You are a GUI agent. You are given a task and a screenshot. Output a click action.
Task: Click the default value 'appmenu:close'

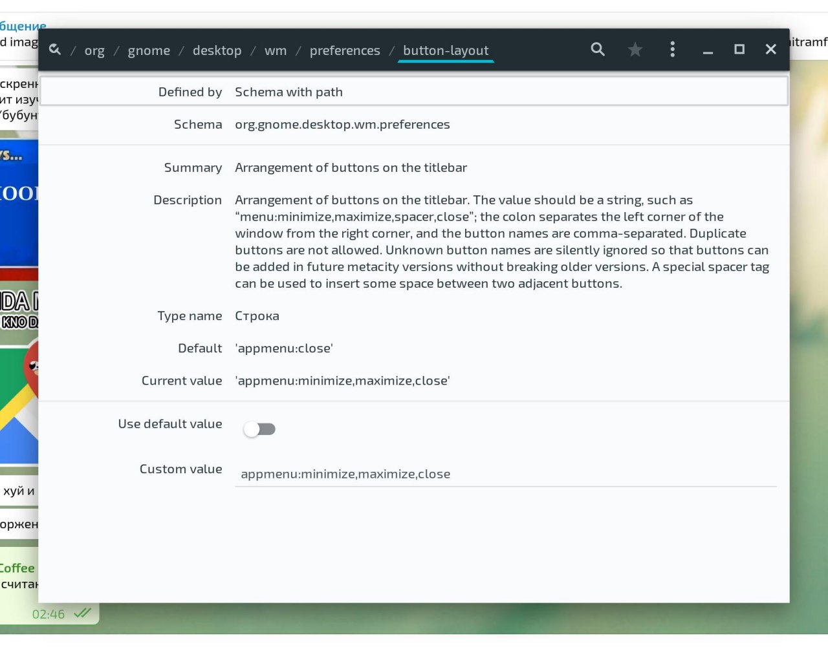pyautogui.click(x=284, y=348)
